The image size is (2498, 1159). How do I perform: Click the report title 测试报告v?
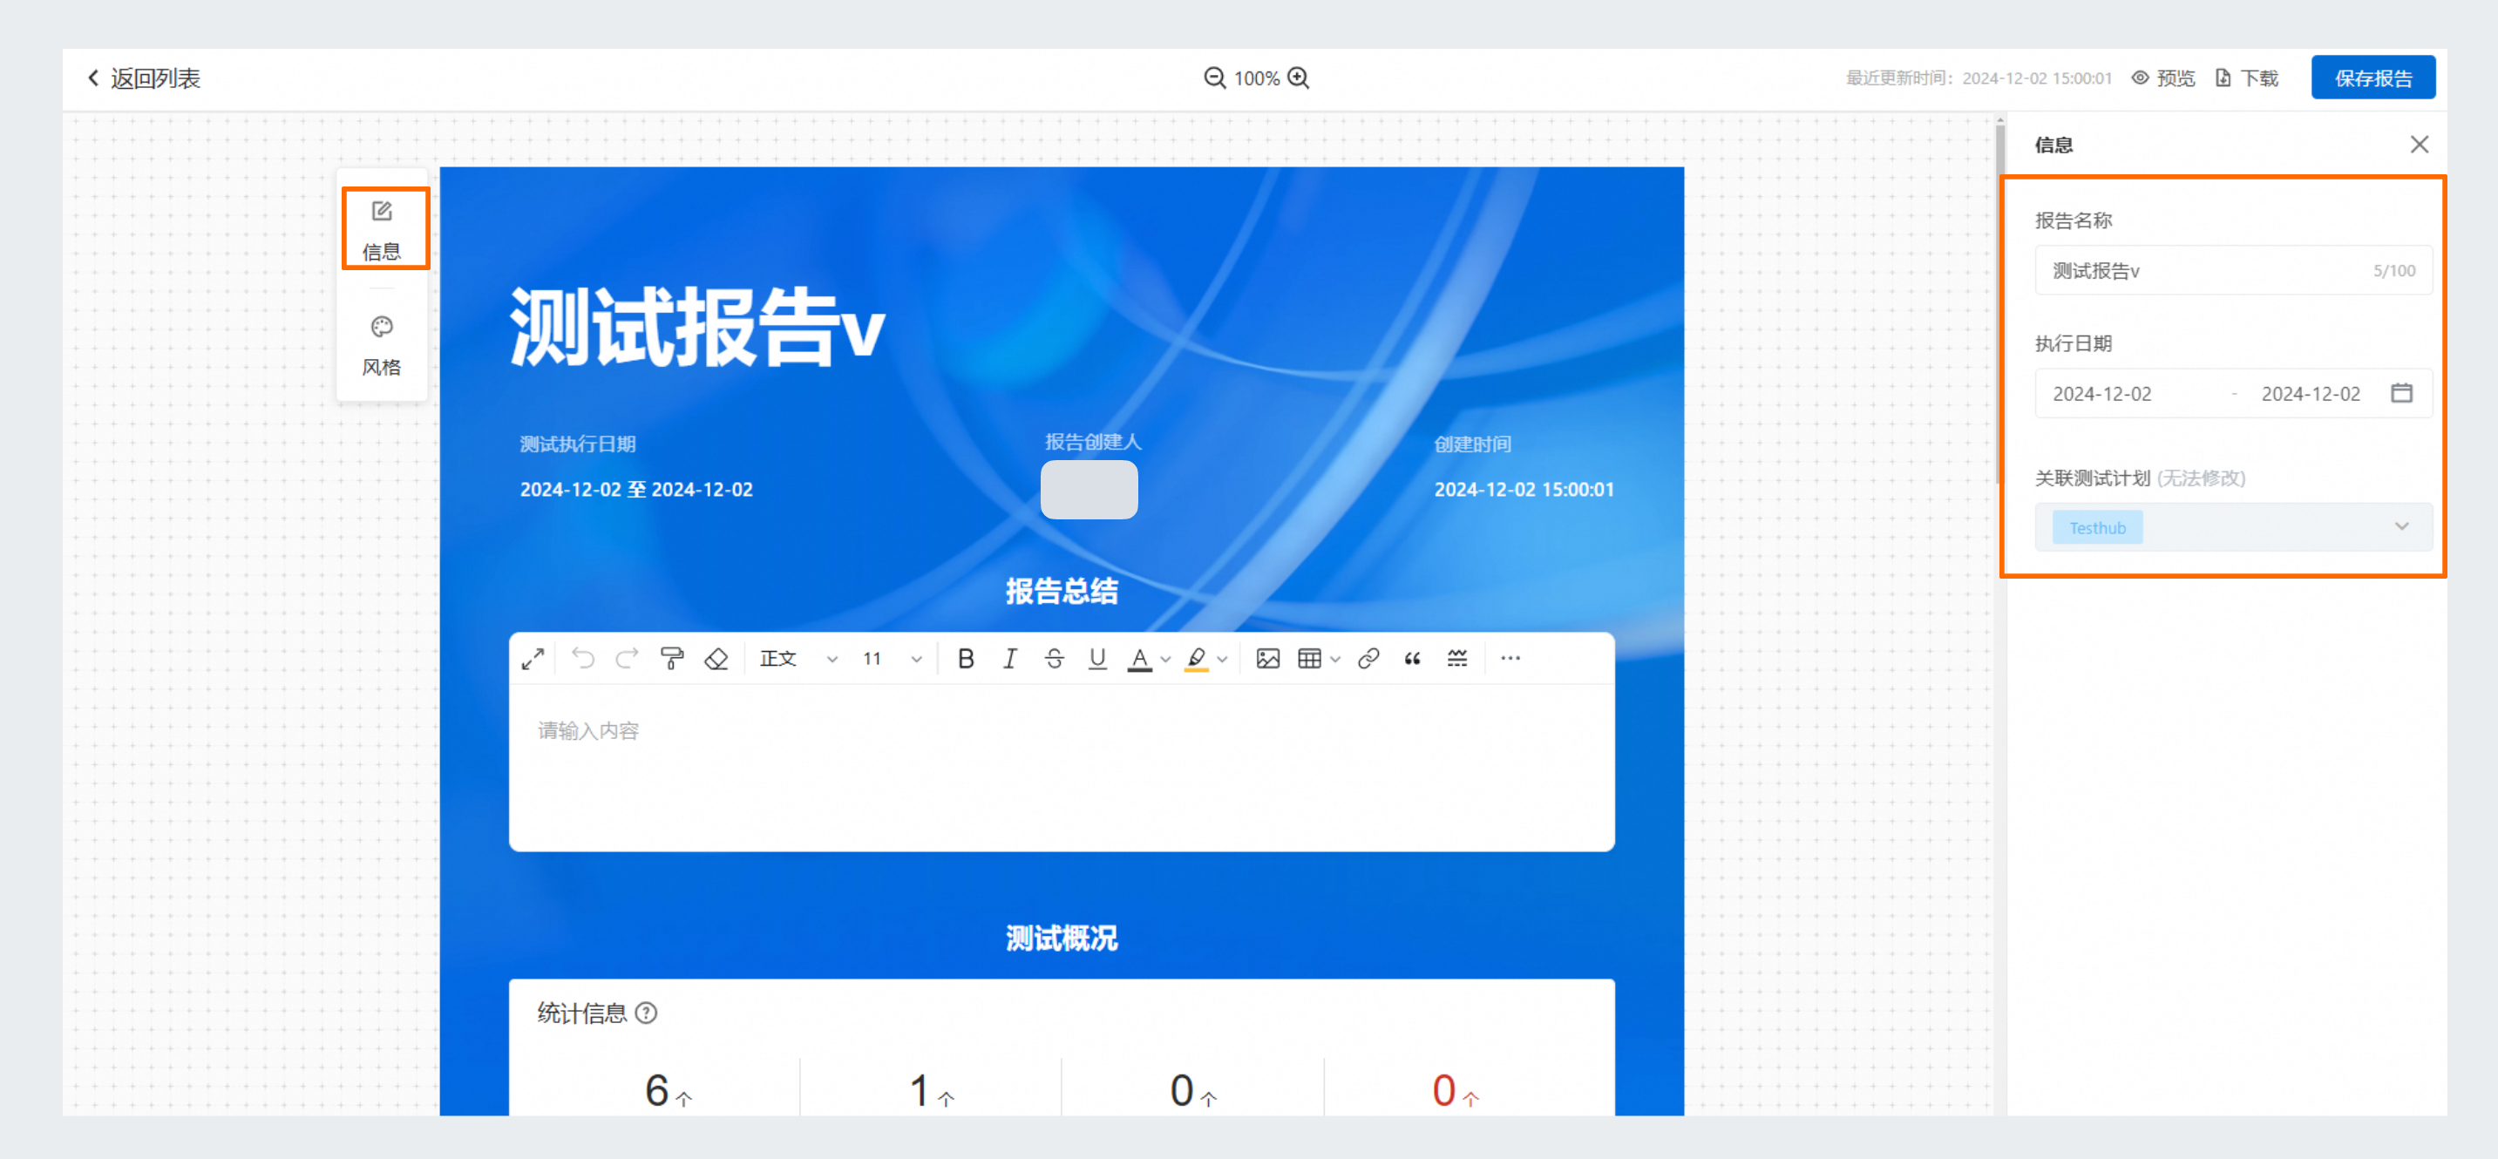pos(696,326)
